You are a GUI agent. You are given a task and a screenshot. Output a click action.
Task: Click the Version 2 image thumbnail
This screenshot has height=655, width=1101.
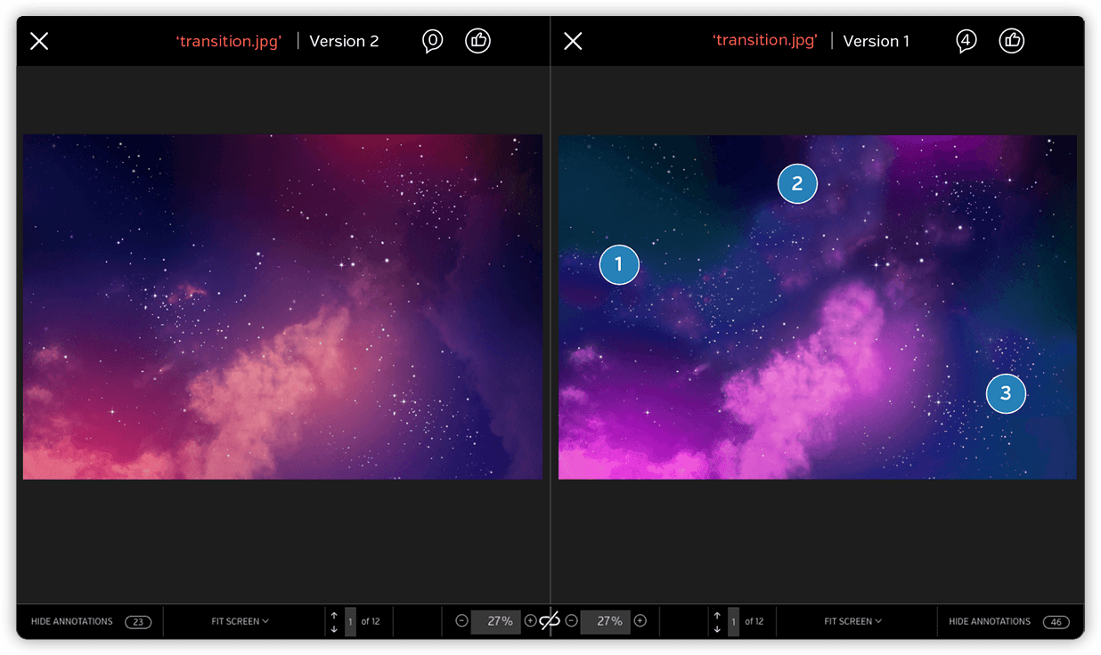[x=282, y=307]
